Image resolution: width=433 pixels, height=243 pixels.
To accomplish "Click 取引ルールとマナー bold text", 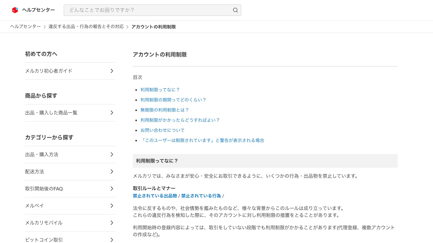I will pyautogui.click(x=154, y=189).
